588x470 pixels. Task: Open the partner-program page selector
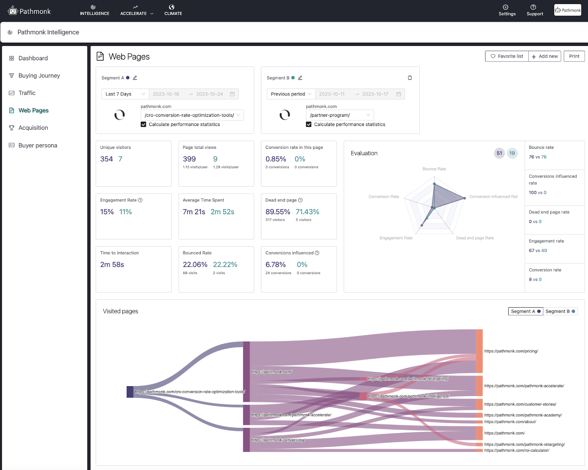coord(339,115)
